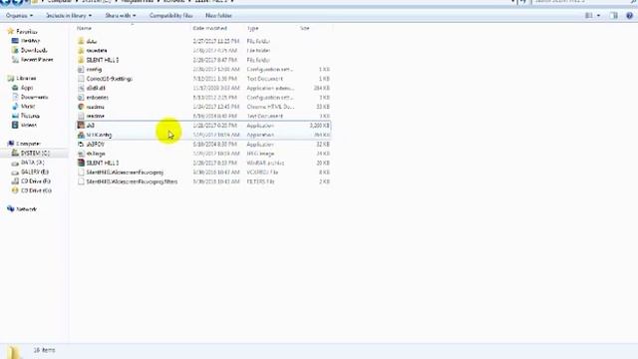
Task: Open the Music library
Action: pyautogui.click(x=28, y=107)
